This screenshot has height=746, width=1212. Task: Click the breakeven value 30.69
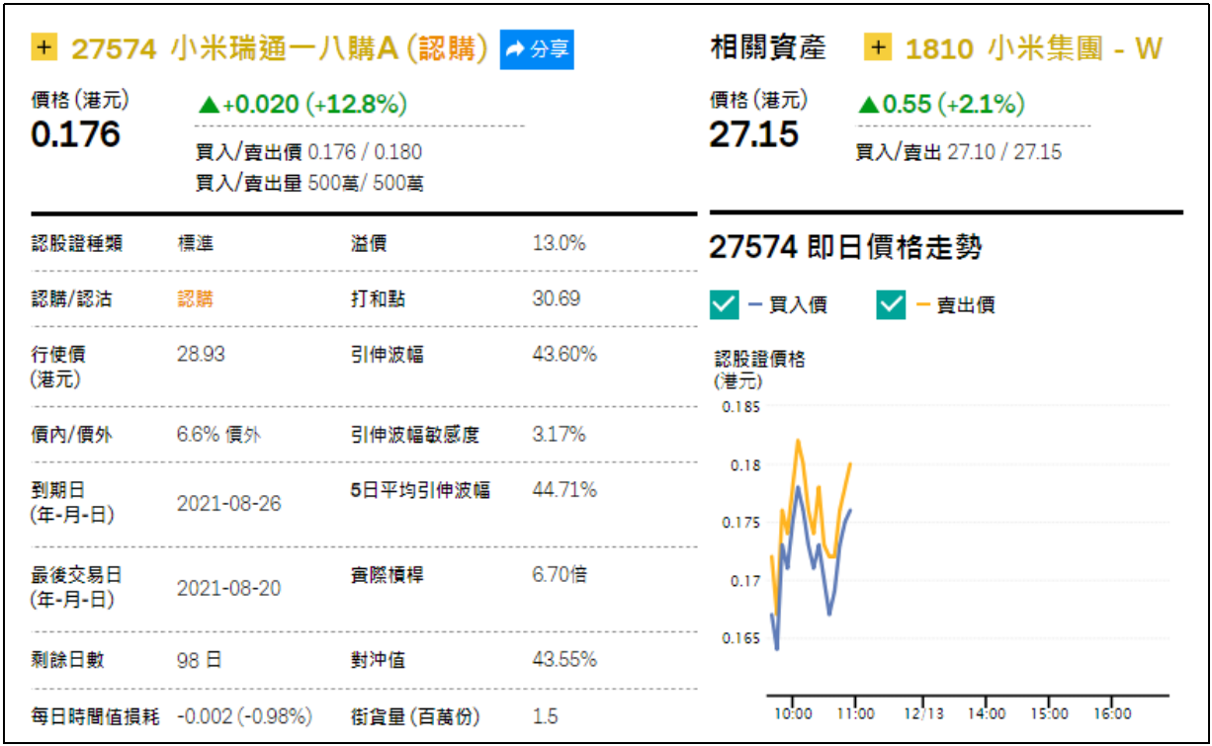[557, 298]
